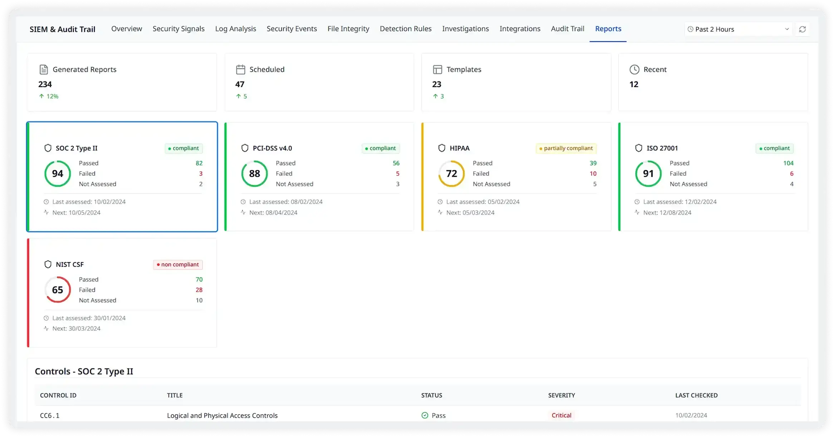Screen dimensions: 834x437
Task: Click the green Pass check icon
Action: tap(425, 415)
